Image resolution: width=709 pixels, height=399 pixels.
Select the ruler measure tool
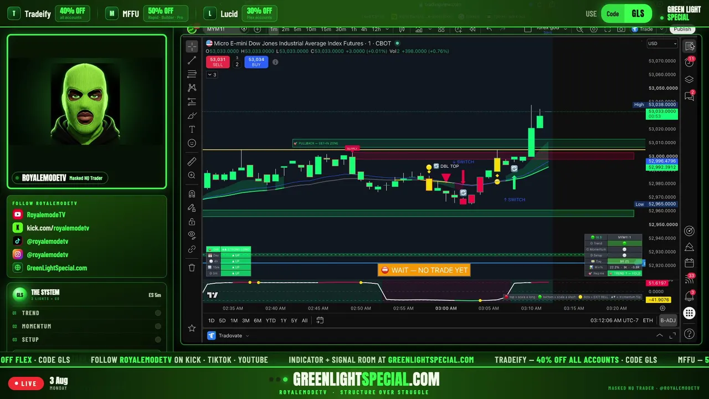point(192,161)
